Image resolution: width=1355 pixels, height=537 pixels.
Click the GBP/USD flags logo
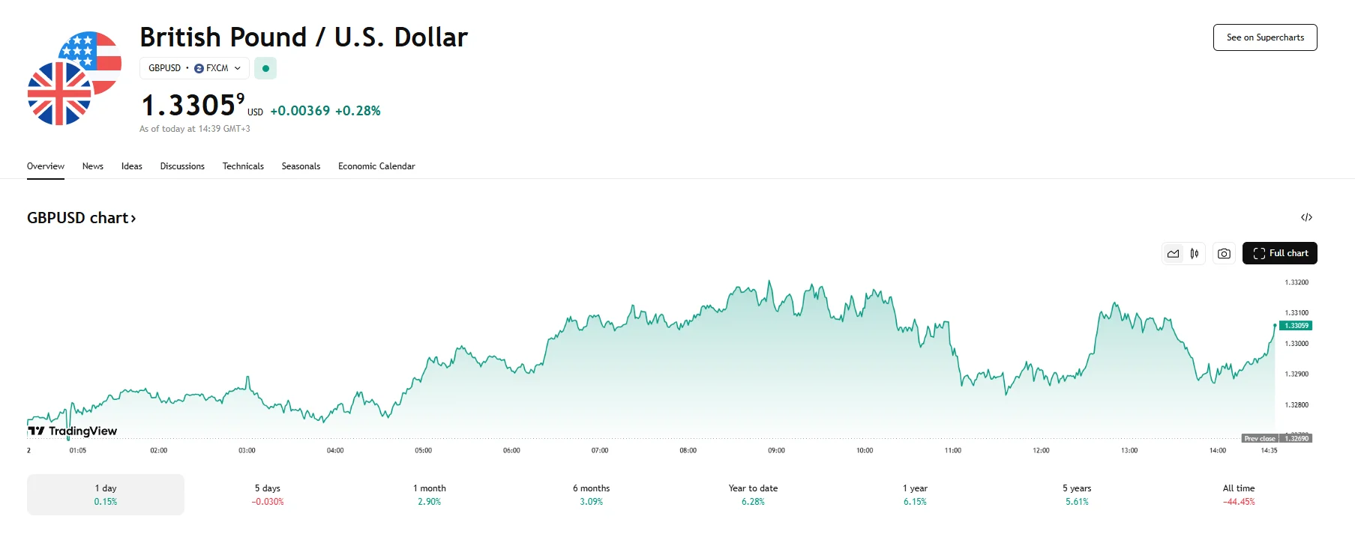[73, 79]
